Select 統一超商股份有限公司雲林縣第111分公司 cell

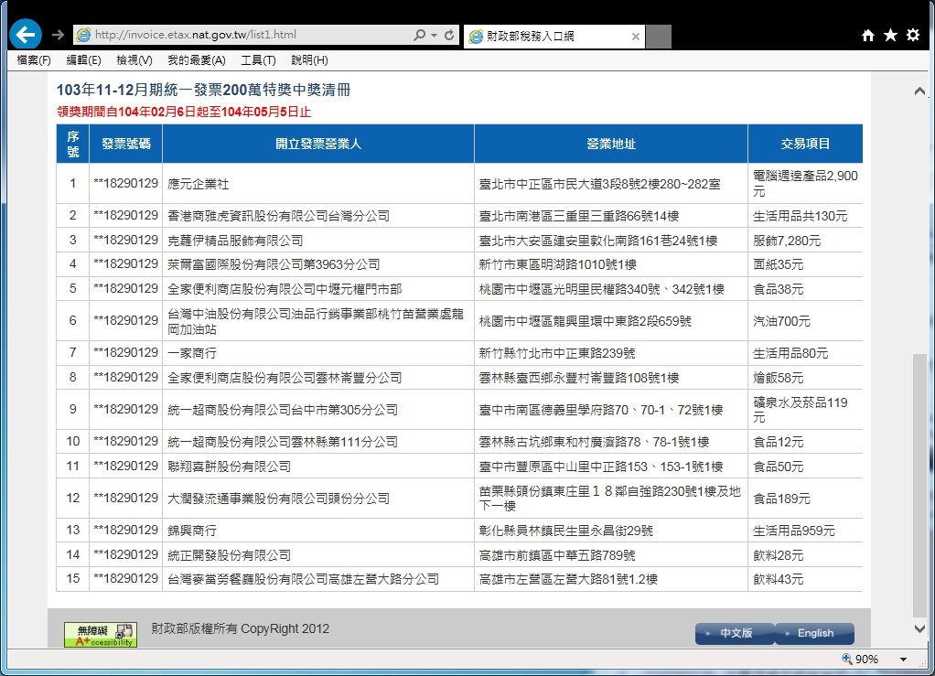(318, 442)
